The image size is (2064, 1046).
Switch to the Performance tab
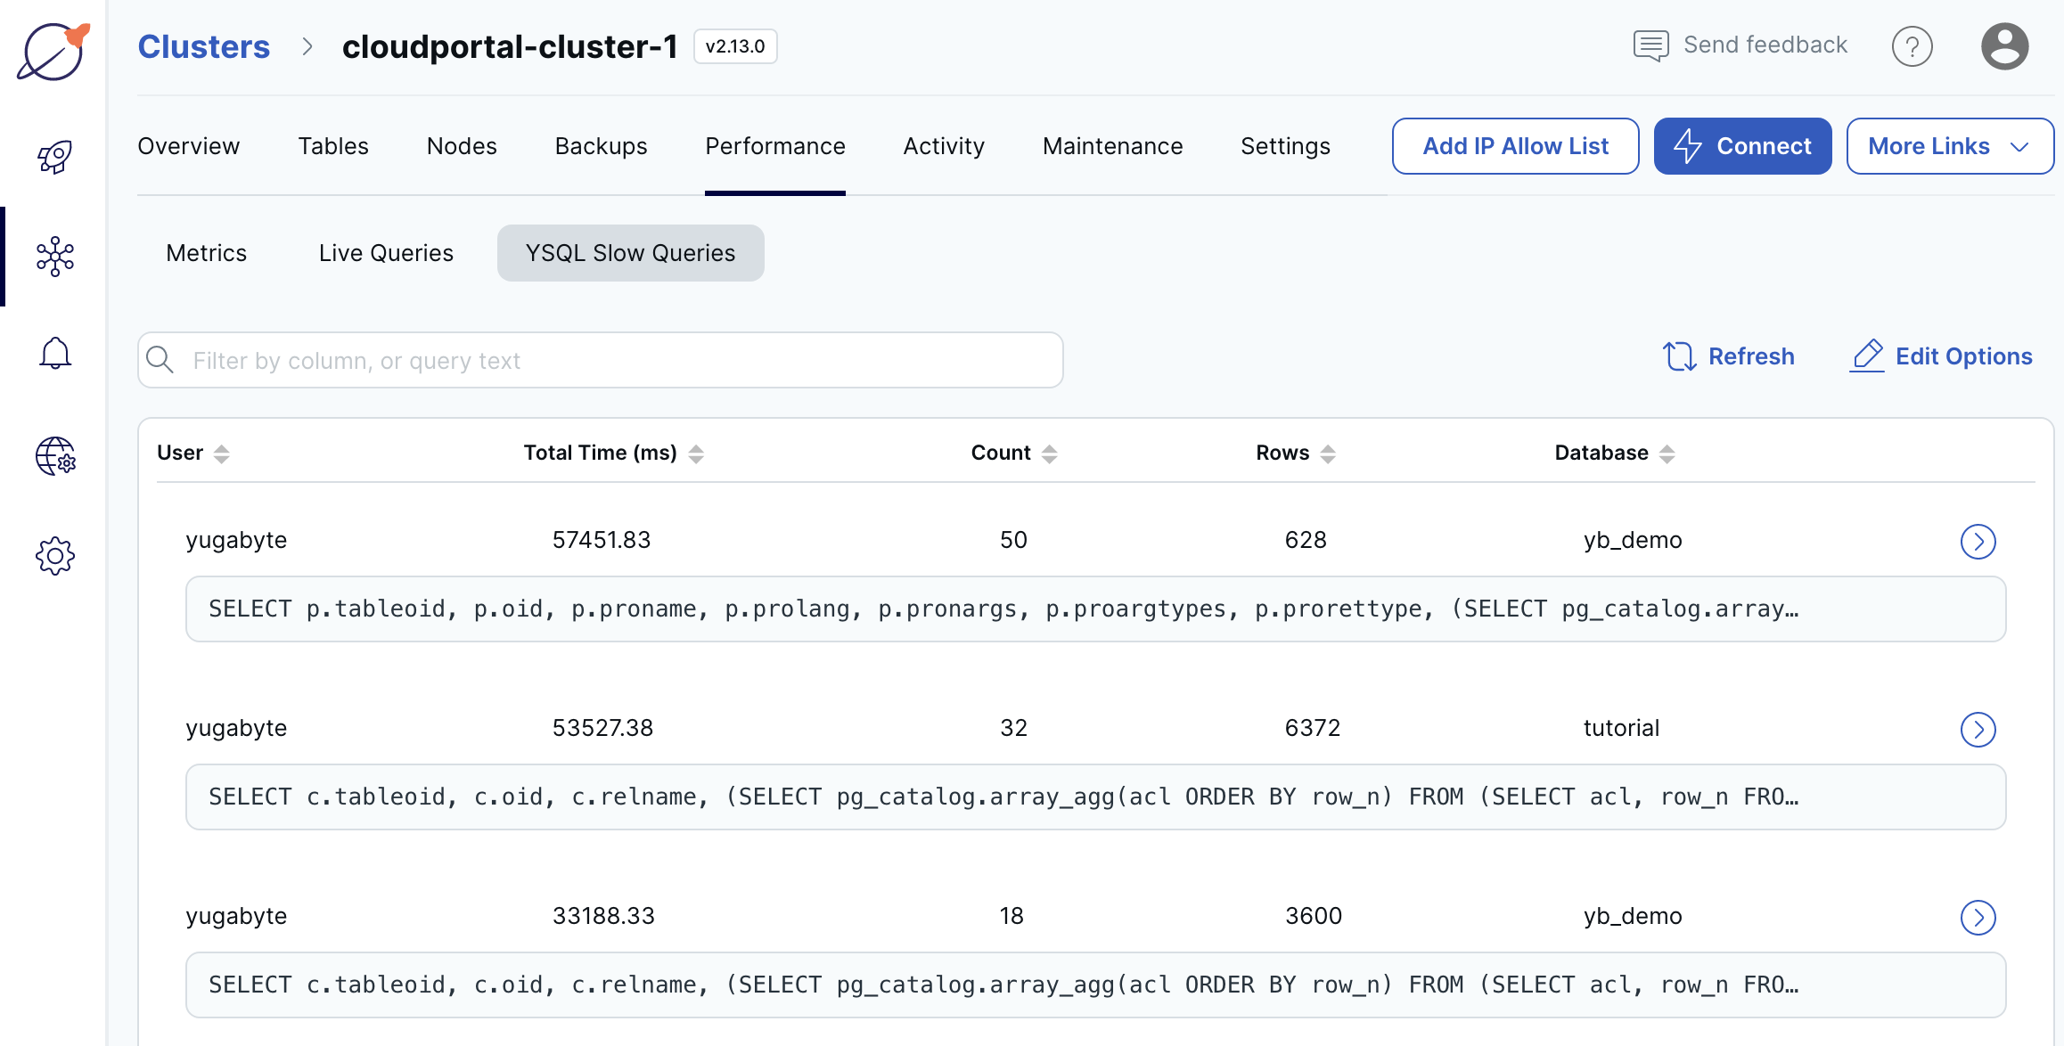[x=774, y=145]
